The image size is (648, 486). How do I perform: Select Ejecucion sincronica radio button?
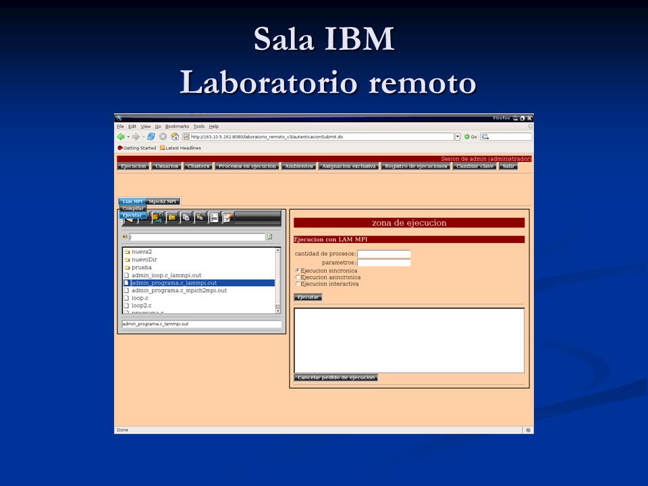pos(298,270)
